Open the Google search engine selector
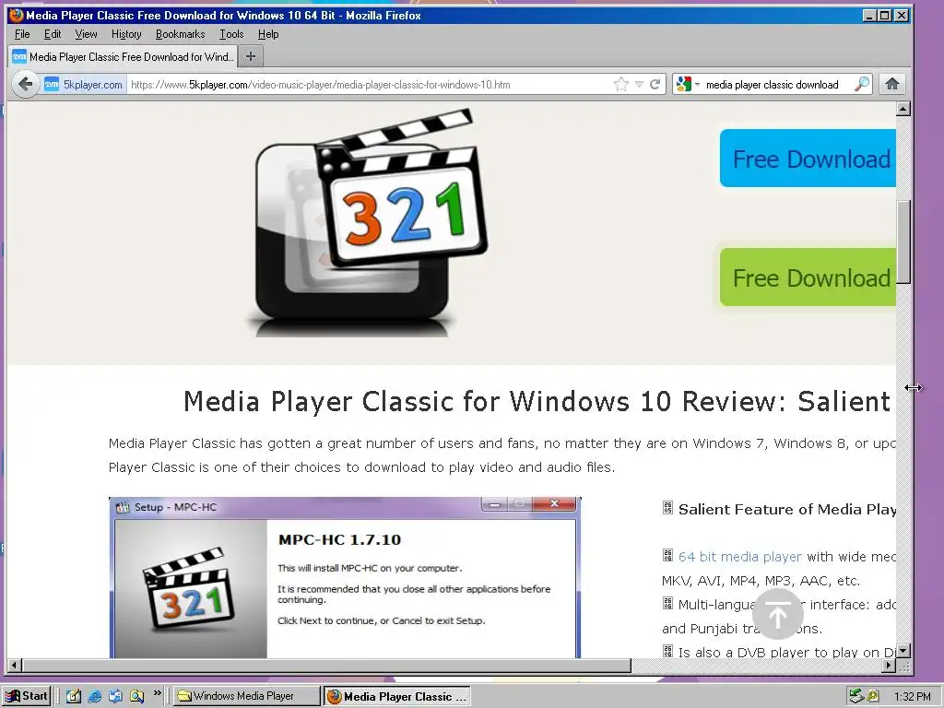The image size is (944, 708). click(688, 84)
